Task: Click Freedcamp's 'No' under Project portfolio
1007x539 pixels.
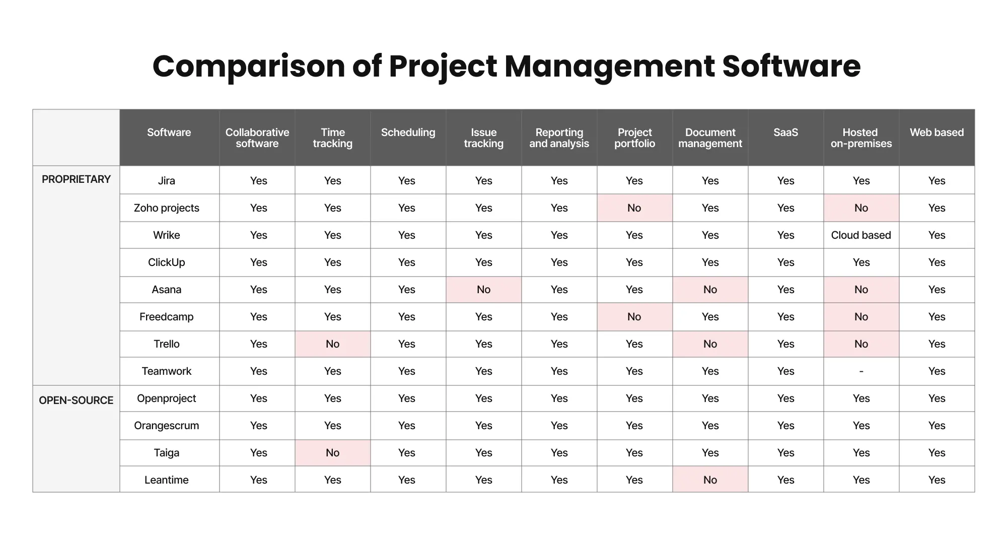Action: click(x=634, y=317)
